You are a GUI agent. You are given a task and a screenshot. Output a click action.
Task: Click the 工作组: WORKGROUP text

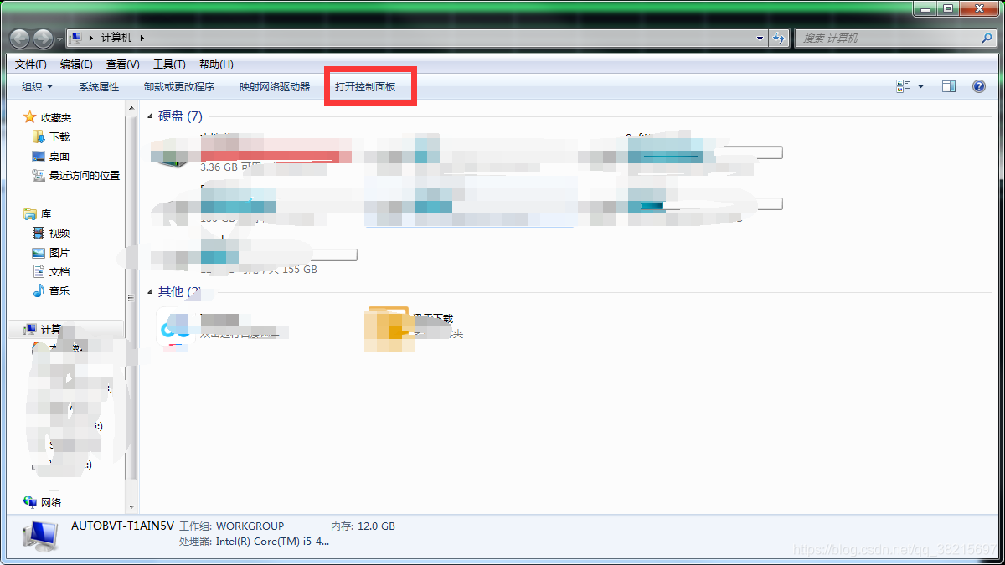[231, 526]
